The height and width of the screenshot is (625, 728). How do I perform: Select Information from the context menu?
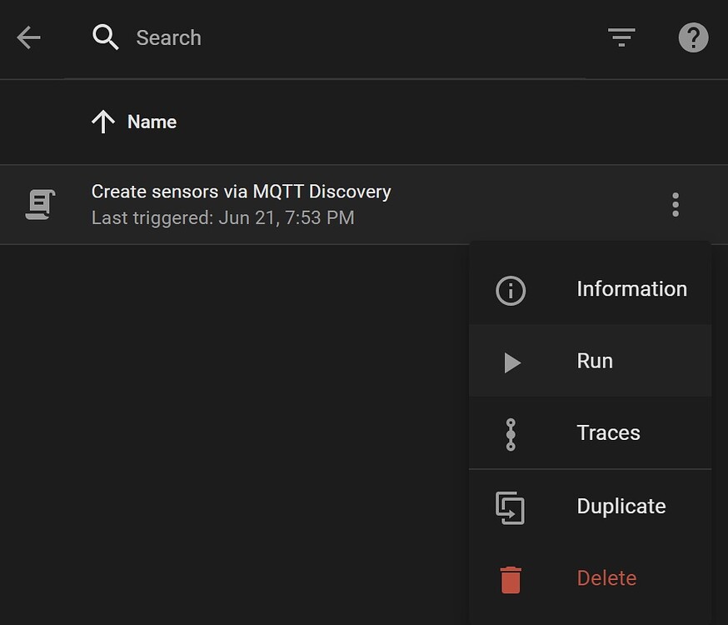click(x=631, y=289)
